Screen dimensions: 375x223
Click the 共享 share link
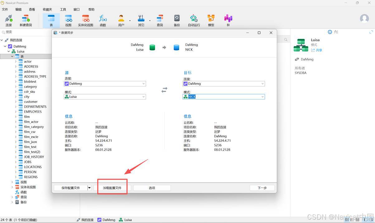pyautogui.click(x=317, y=50)
